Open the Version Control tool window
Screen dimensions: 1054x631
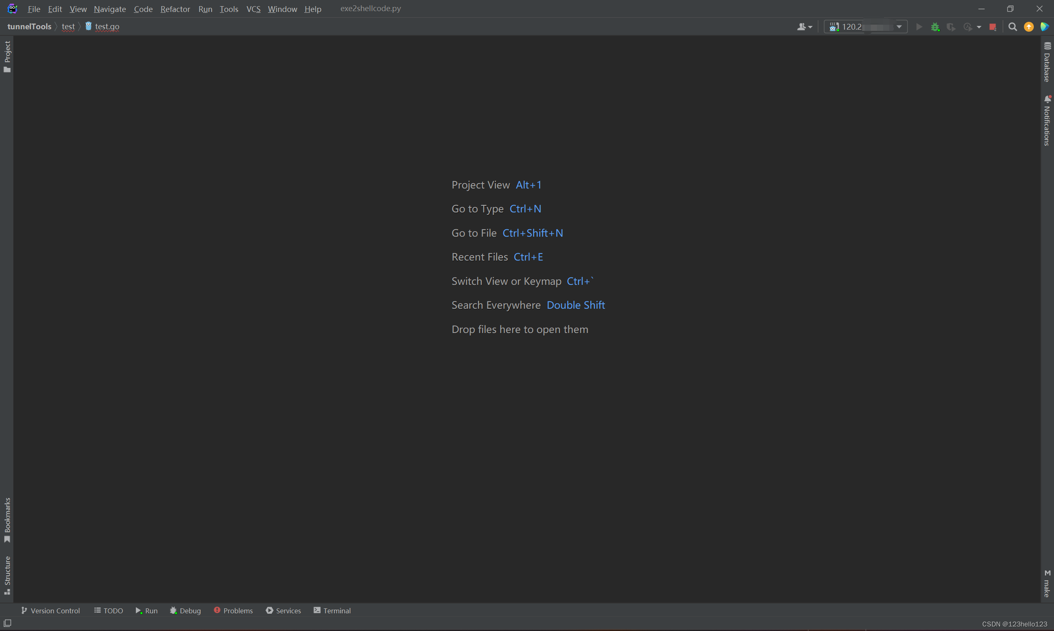[50, 610]
